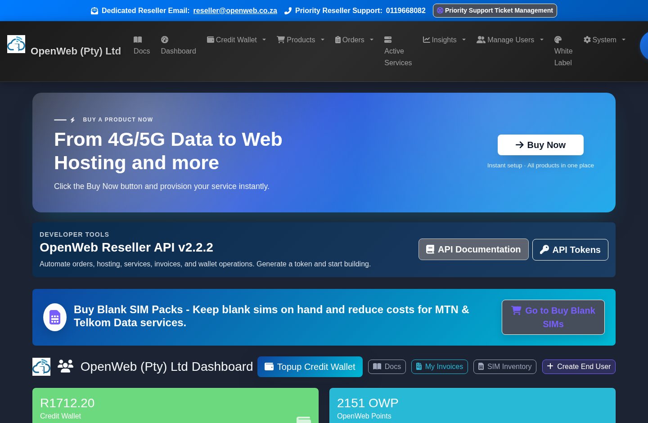Click the SIM icon in SIM Inventory button
This screenshot has width=648, height=423.
click(481, 367)
